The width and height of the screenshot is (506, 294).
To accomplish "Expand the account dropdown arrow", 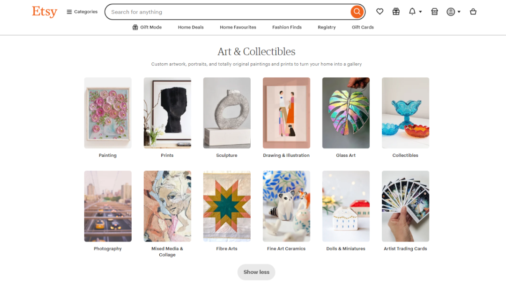I will [459, 11].
